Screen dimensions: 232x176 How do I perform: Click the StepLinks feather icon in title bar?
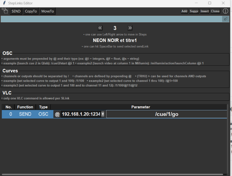point(4,3)
